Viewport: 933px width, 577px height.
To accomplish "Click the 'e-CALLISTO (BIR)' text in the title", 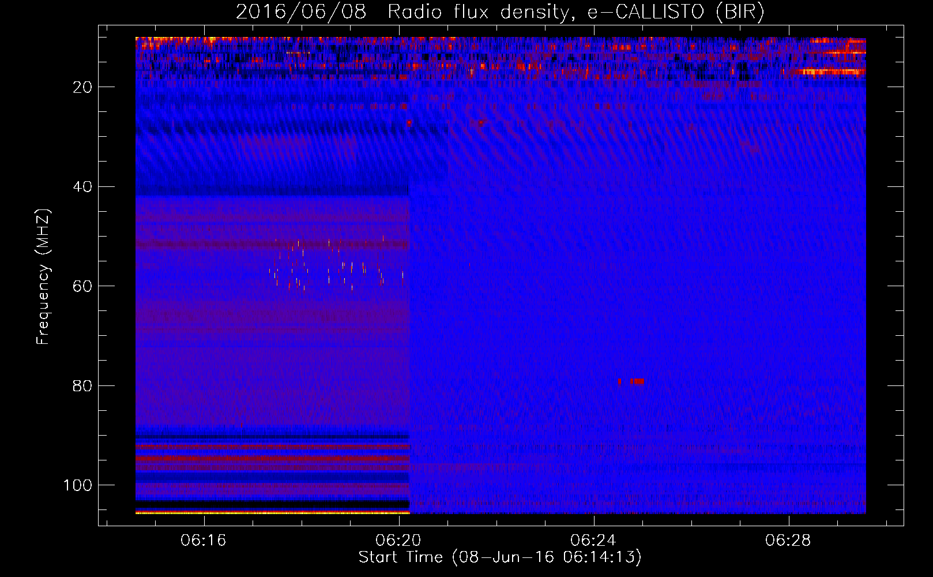I will (675, 12).
